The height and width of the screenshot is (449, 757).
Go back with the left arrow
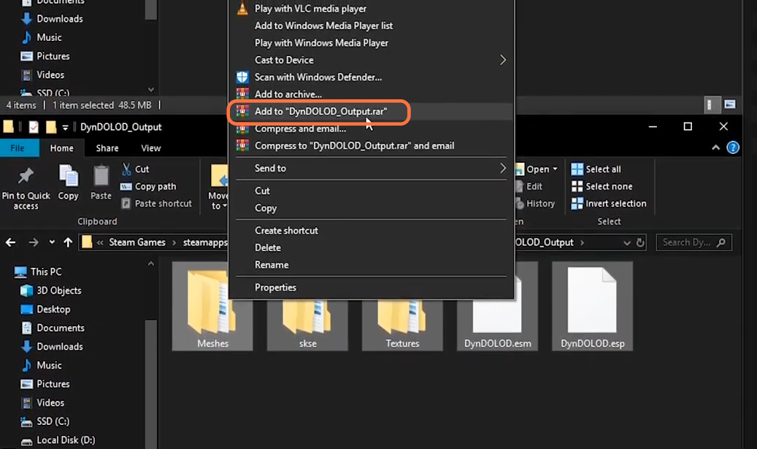[x=11, y=242]
